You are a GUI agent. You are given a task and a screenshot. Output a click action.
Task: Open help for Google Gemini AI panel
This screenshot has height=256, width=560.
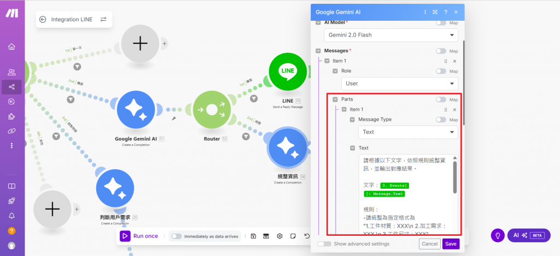coord(445,12)
